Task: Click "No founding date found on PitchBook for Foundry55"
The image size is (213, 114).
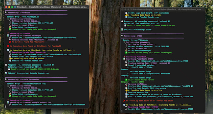Action: (x=35, y=46)
